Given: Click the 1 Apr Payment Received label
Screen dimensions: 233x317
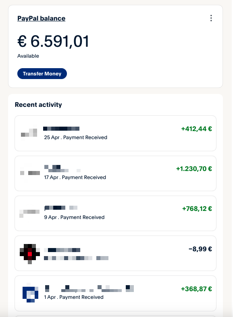Looking at the screenshot, I should pos(74,297).
